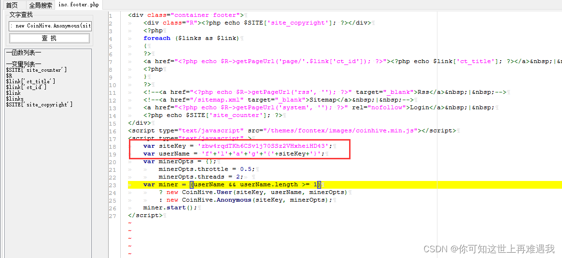
Task: Select variable $link['ct_title'] in list
Action: [x=30, y=81]
